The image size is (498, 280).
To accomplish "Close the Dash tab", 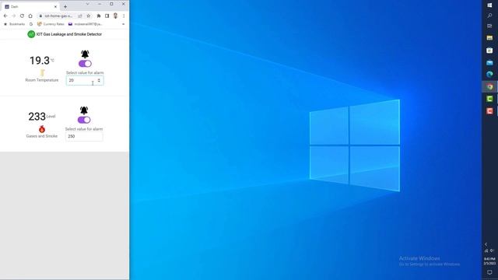I will point(55,6).
